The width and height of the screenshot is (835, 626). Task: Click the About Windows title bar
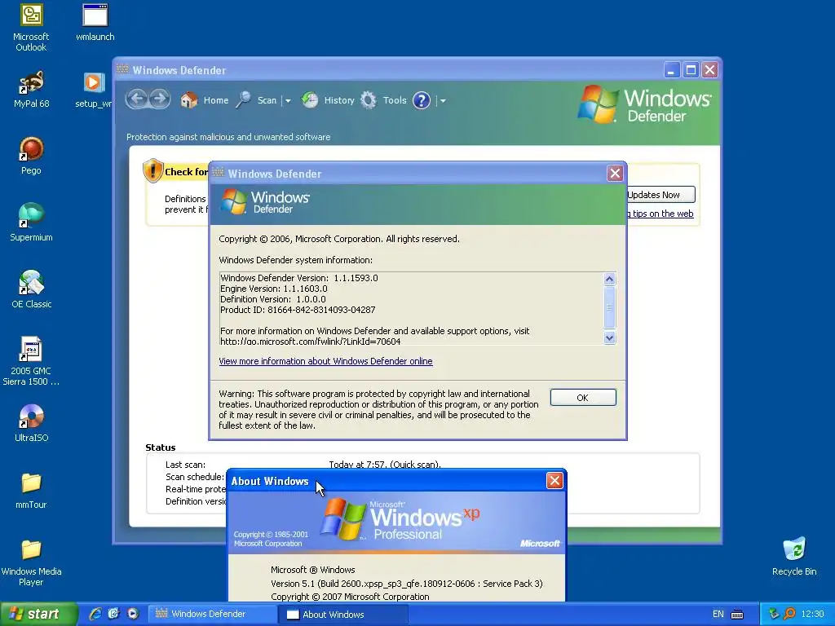coord(397,481)
